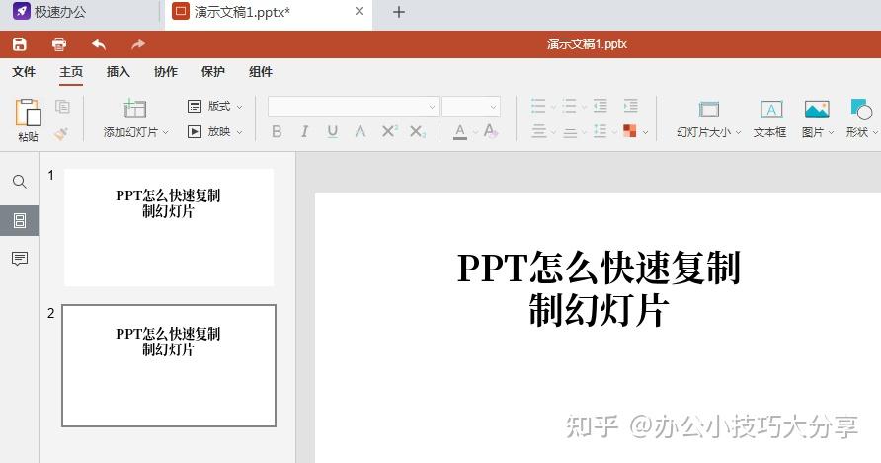The width and height of the screenshot is (881, 463).
Task: Switch to the 极速办公 home tab
Action: [x=49, y=11]
